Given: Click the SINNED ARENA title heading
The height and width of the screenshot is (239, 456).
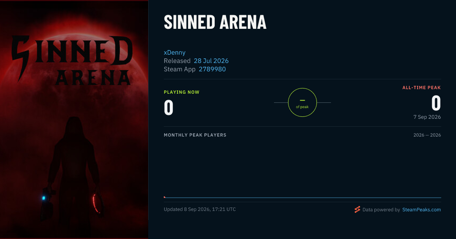Looking at the screenshot, I should tap(215, 22).
